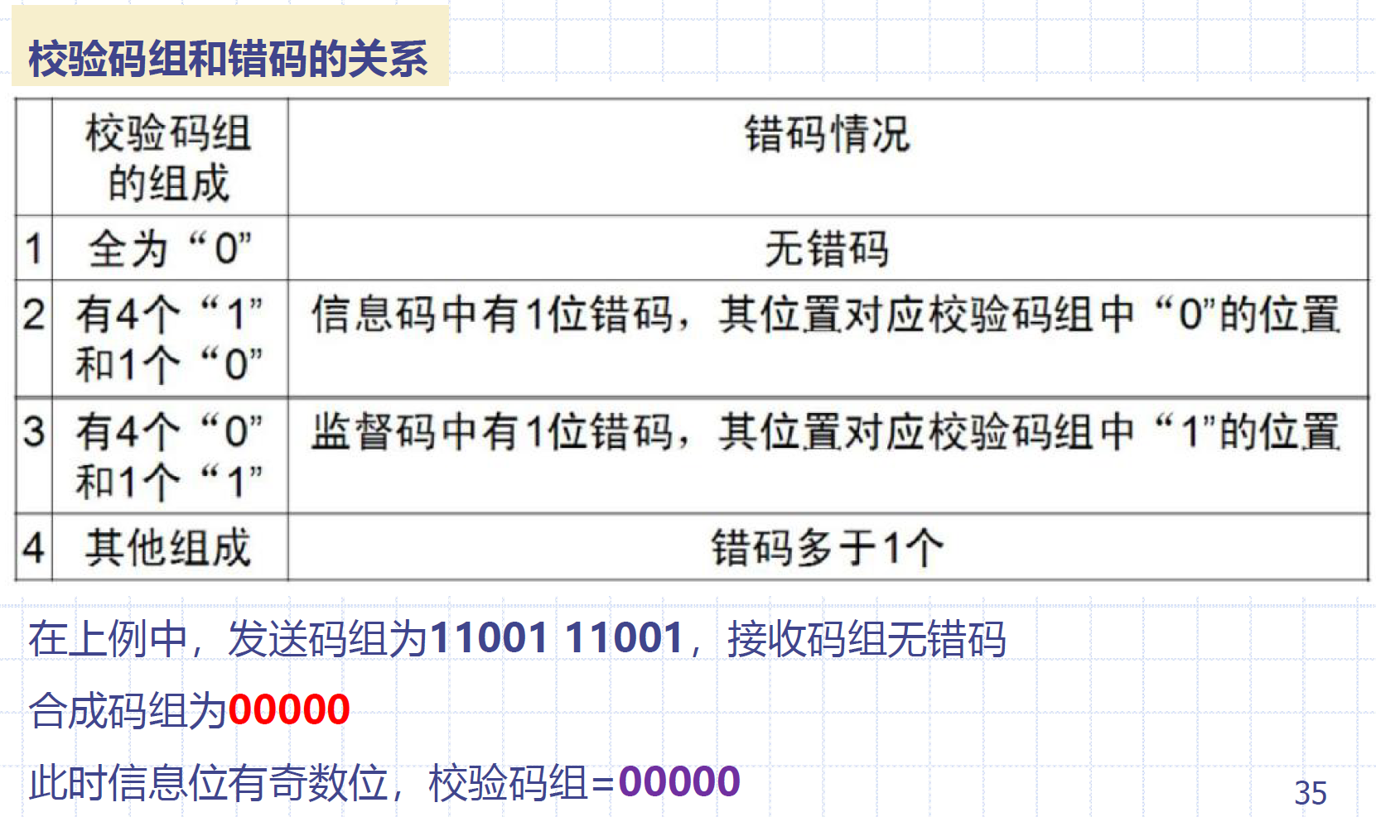Select the header cell 校验码组的组成
The width and height of the screenshot is (1376, 817).
[169, 157]
